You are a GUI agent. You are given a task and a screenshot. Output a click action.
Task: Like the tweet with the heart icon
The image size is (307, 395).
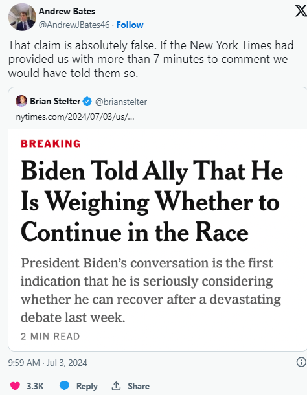pos(15,386)
